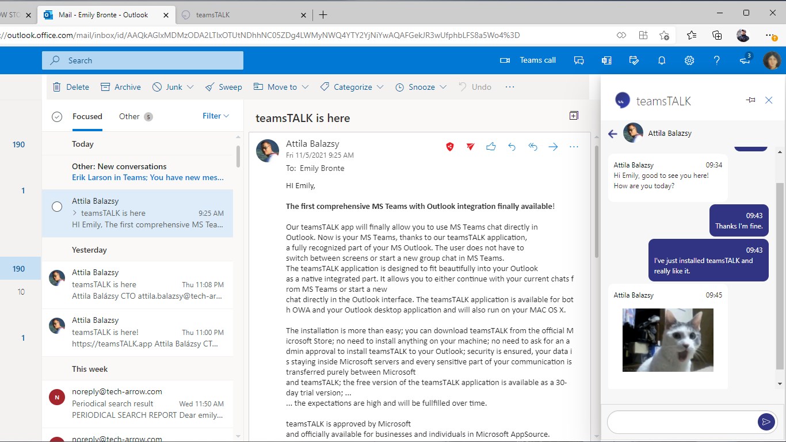786x442 pixels.
Task: Click the noreply sender red N avatar
Action: point(56,397)
